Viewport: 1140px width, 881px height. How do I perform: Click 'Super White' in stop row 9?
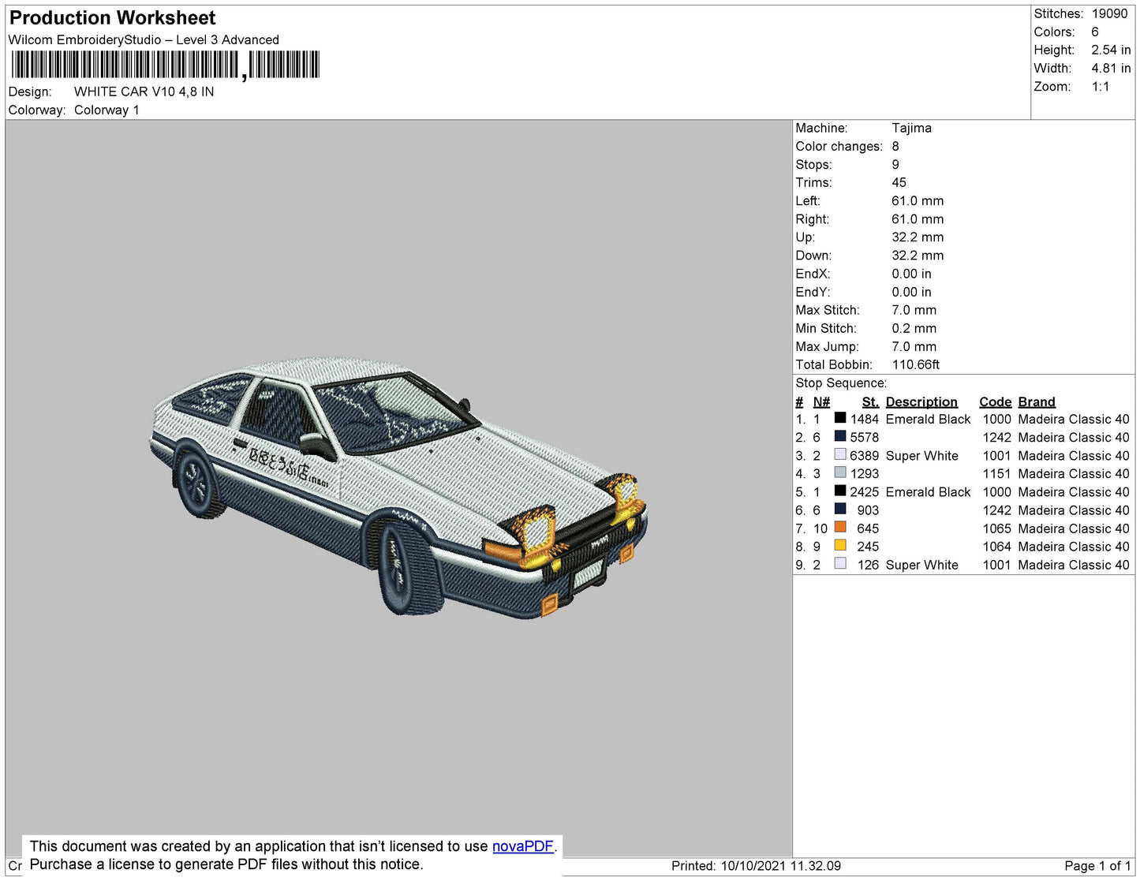tap(921, 565)
